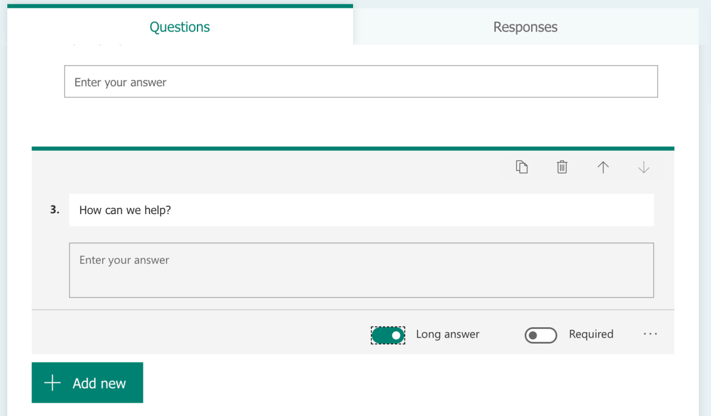Copy question 3 using the duplicate icon
Viewport: 711px width, 416px height.
click(521, 167)
